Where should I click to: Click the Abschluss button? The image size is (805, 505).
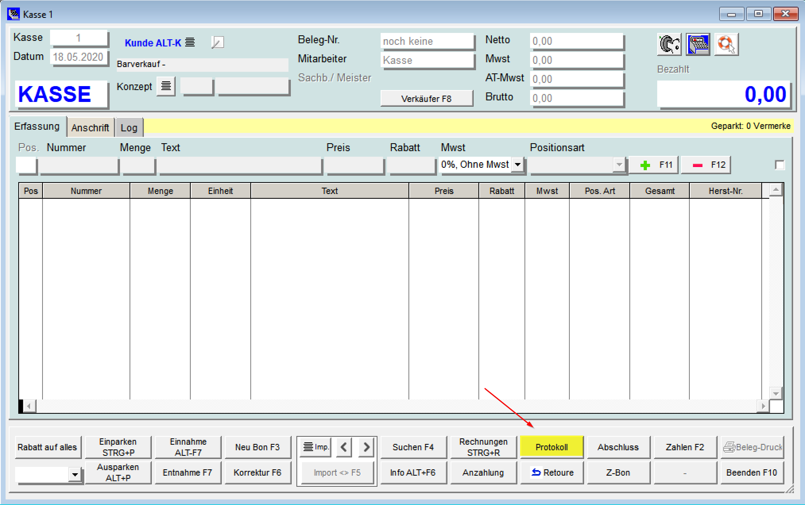(618, 447)
